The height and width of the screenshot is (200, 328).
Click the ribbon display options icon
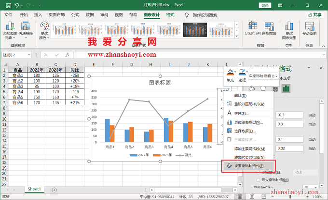[x=280, y=5]
